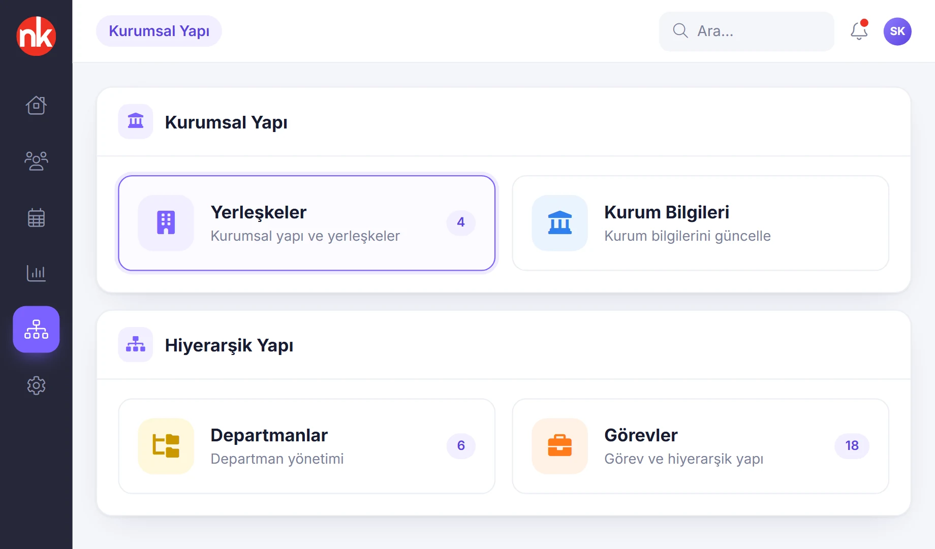Click the Kurum Bilgileri institution icon

pos(559,222)
